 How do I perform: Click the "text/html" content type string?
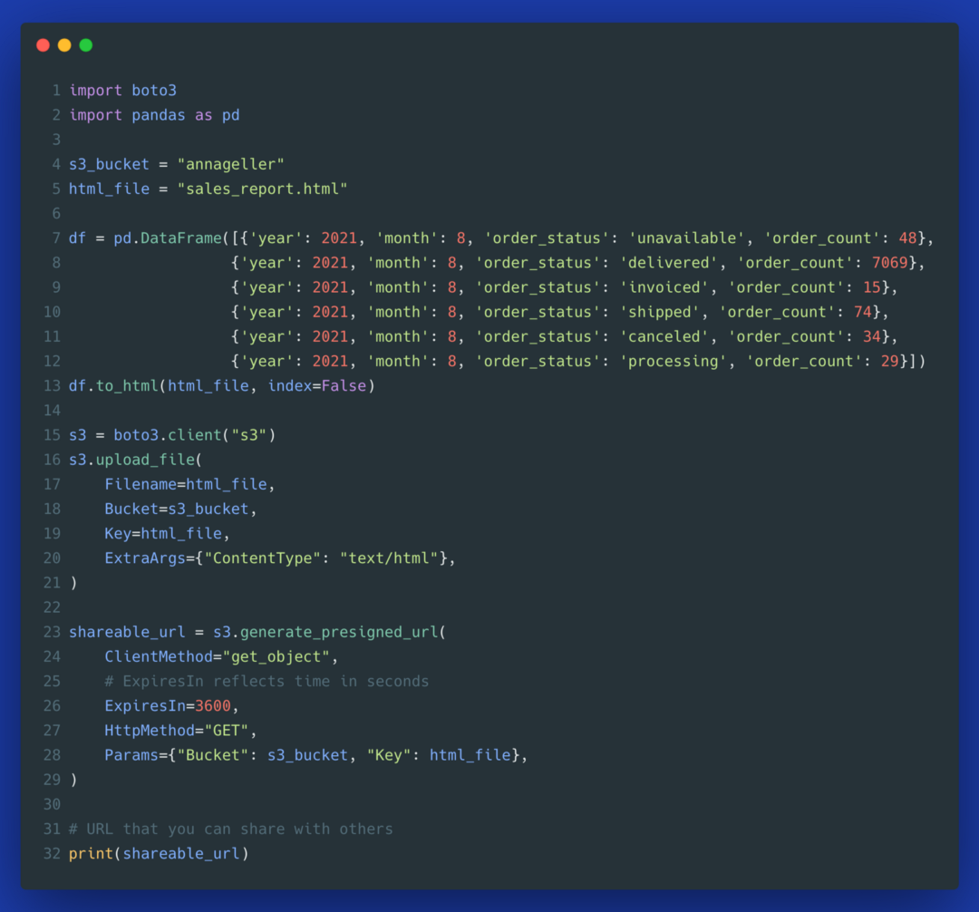389,558
